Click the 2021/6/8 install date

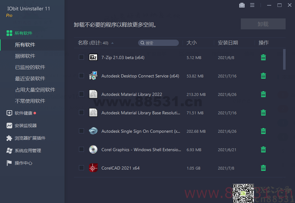[226, 58]
